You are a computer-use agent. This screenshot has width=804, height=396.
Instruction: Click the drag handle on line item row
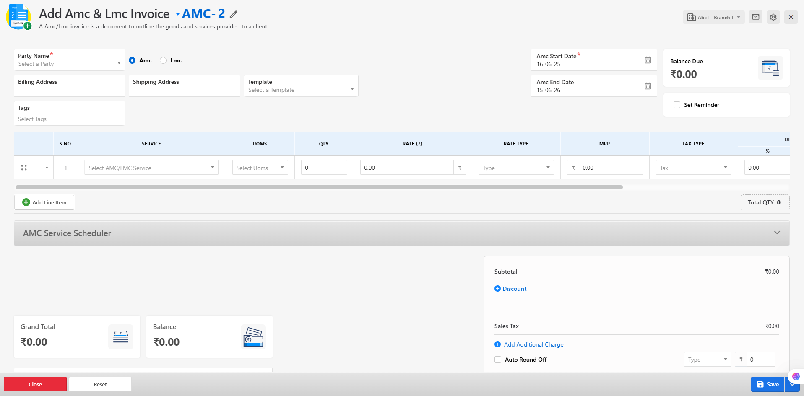24,168
